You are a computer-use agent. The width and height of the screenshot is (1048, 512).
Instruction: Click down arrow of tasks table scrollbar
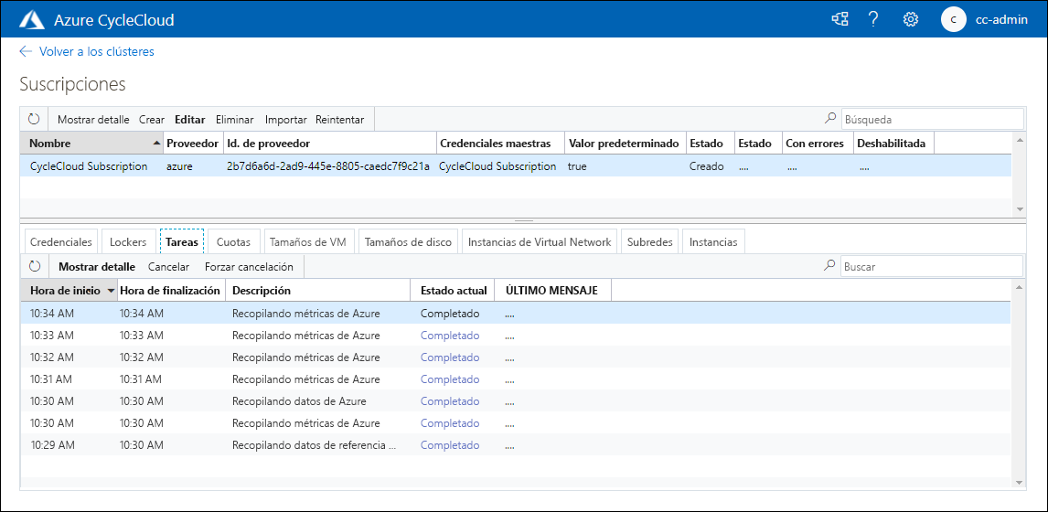tap(1020, 482)
